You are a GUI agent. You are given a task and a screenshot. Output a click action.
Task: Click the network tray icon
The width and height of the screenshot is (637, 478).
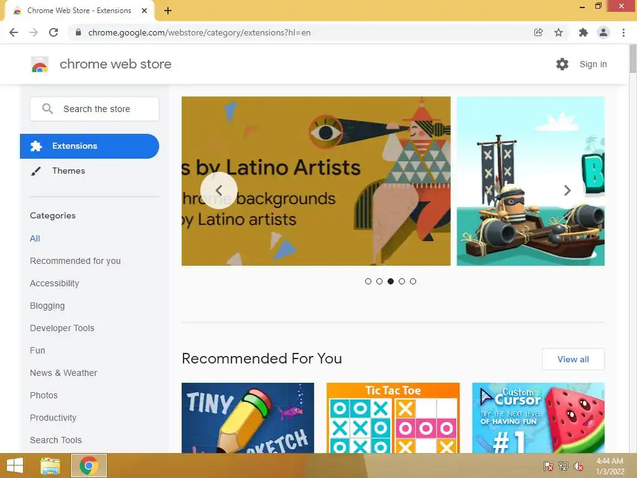pyautogui.click(x=564, y=466)
